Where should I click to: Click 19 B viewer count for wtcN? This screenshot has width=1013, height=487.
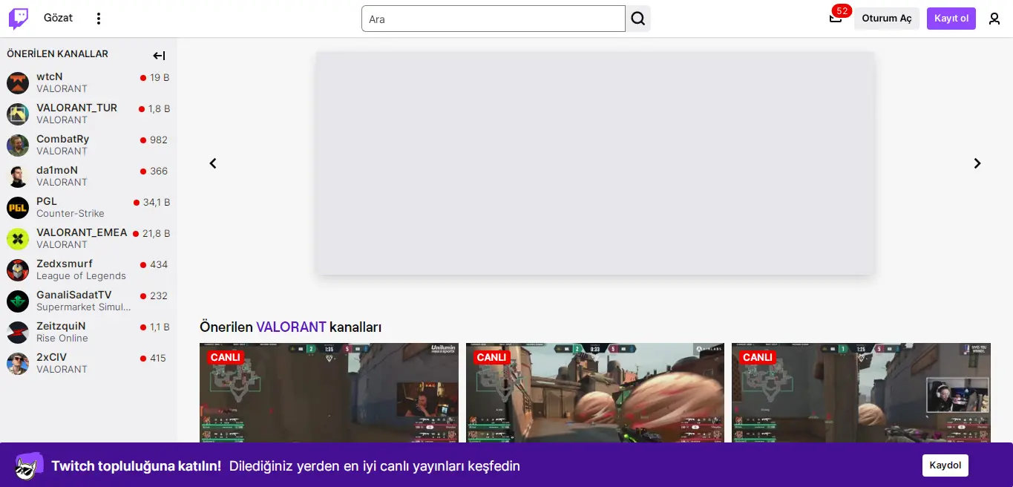pyautogui.click(x=160, y=77)
